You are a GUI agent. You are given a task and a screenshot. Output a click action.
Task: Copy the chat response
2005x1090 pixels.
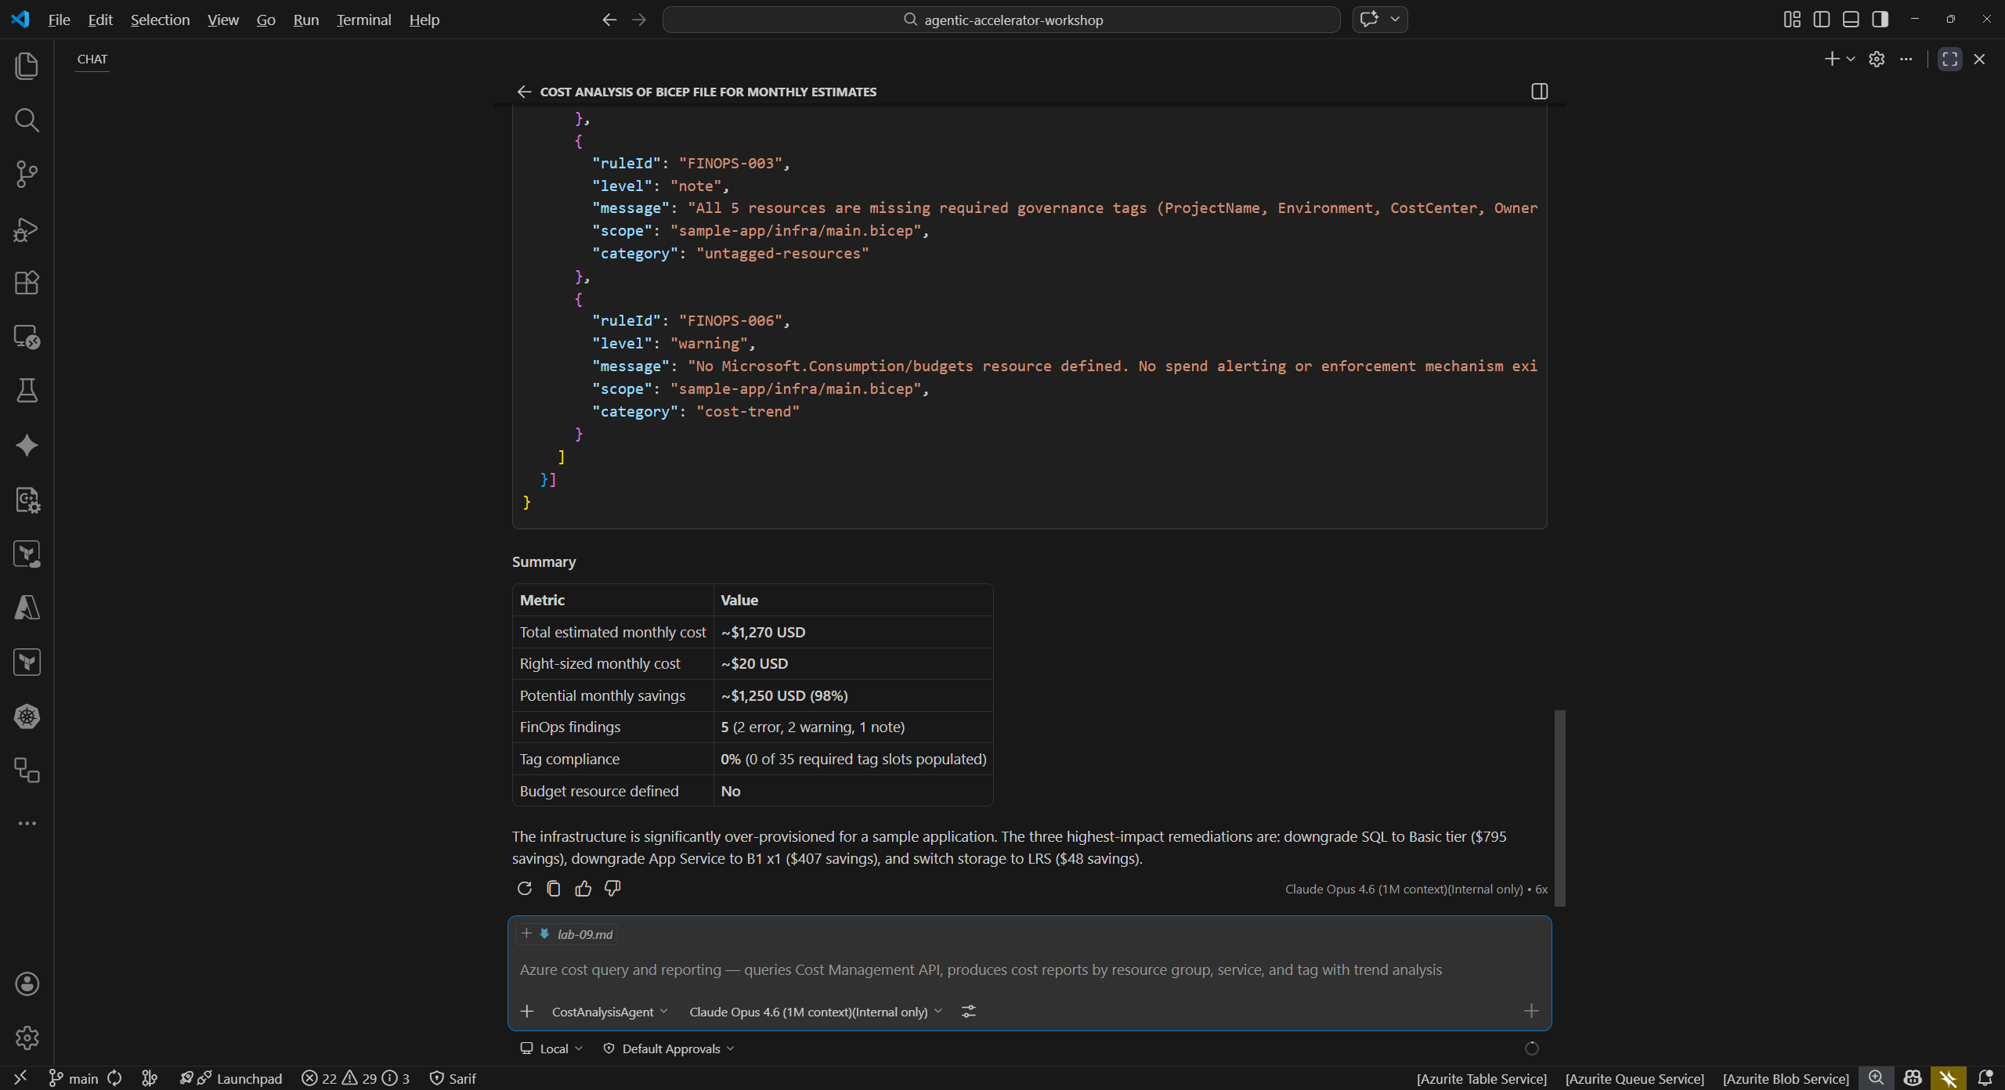(553, 888)
